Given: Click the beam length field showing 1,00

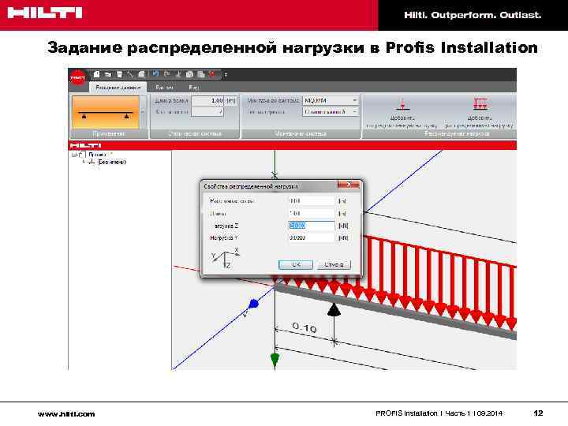Looking at the screenshot, I should coord(208,100).
